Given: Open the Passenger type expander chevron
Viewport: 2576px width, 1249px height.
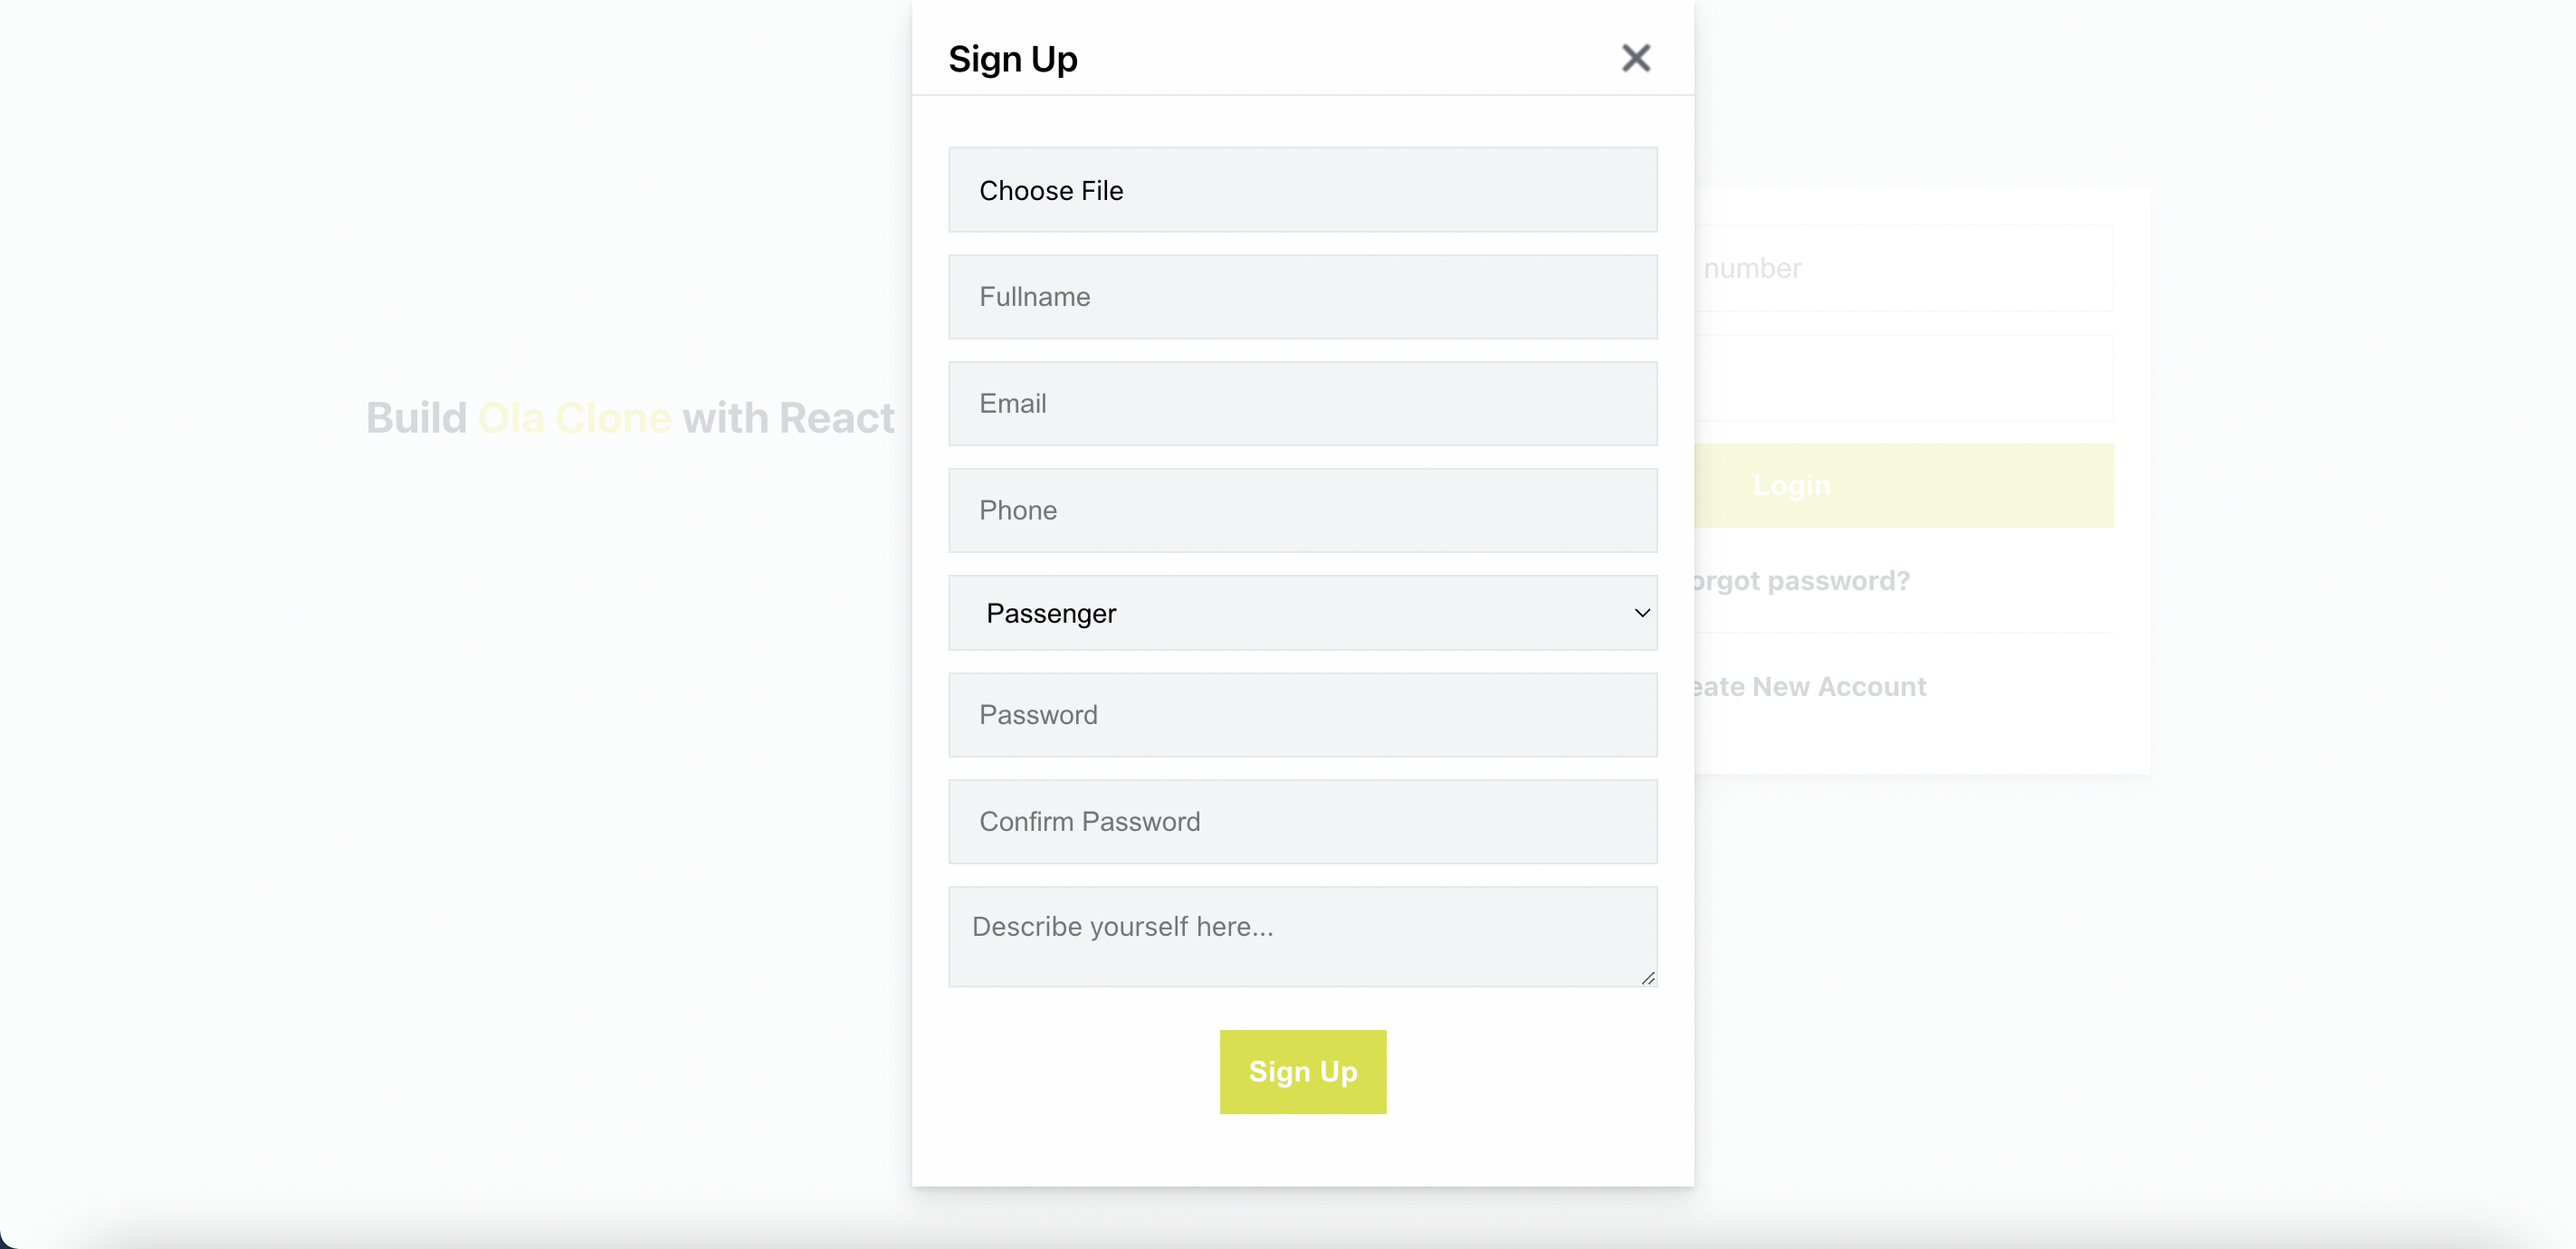Looking at the screenshot, I should (x=1641, y=611).
